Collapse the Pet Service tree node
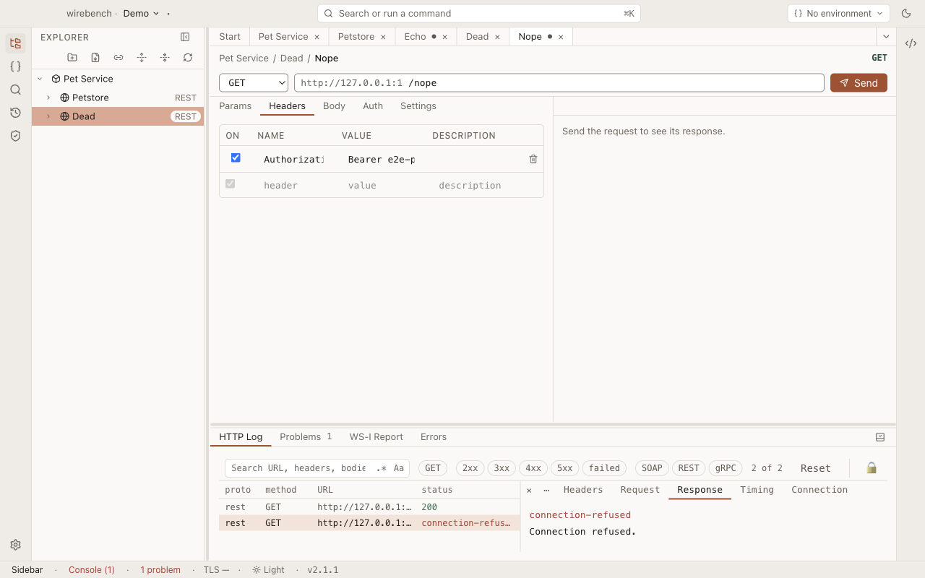 coord(40,79)
